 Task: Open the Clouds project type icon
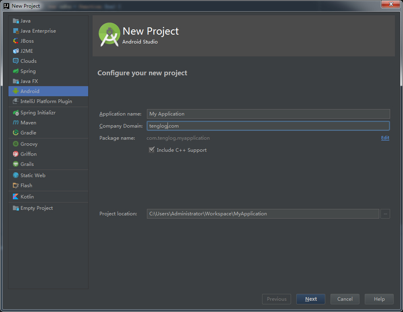point(16,61)
